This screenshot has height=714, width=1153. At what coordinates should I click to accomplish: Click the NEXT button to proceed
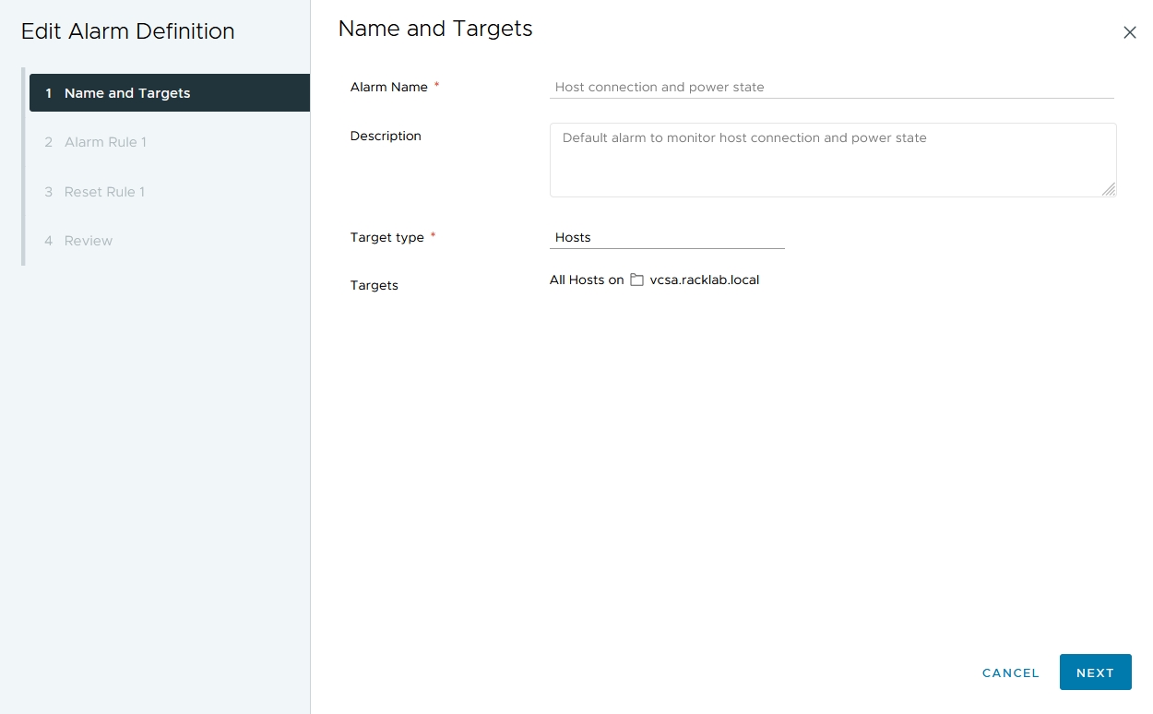tap(1095, 672)
